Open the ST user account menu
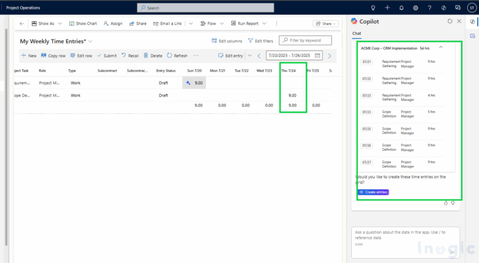This screenshot has height=263, width=479. tap(472, 8)
